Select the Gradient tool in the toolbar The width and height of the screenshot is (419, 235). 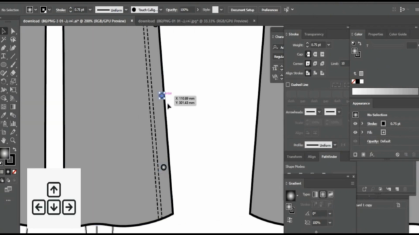pos(13,107)
